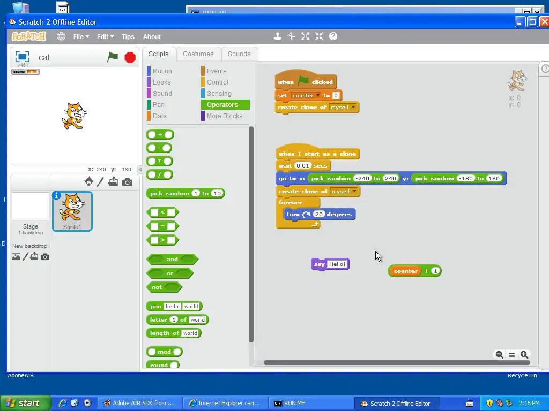Select the Duplicate stamp tool

[278, 36]
